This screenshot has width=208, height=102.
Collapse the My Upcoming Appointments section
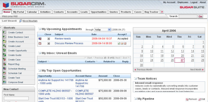(x=40, y=29)
